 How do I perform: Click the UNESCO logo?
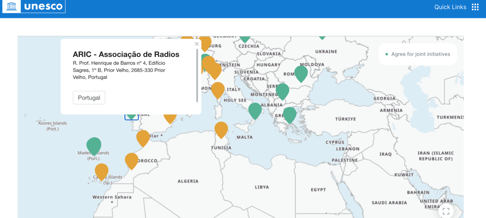coord(34,7)
